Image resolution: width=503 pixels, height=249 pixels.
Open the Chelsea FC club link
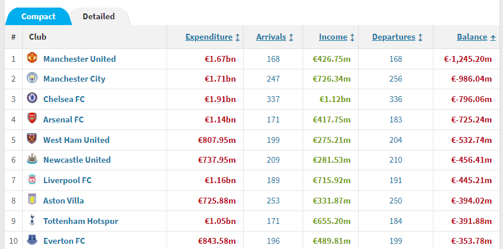(64, 99)
